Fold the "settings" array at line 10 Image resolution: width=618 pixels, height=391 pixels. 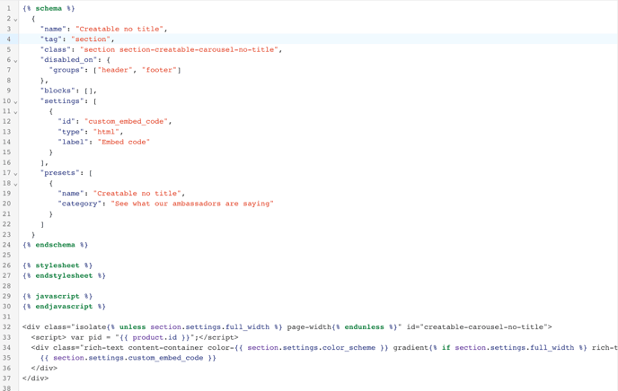(x=15, y=101)
